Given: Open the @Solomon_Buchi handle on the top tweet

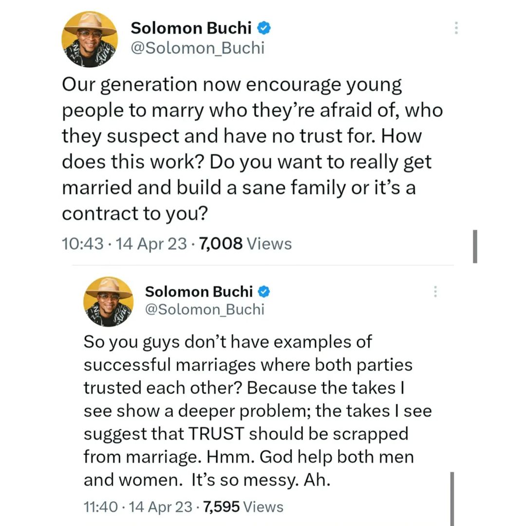Looking at the screenshot, I should pyautogui.click(x=197, y=48).
